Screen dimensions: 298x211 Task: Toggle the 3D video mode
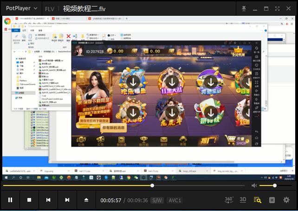coord(243,200)
